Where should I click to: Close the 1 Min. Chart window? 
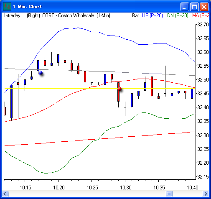(x=204, y=7)
